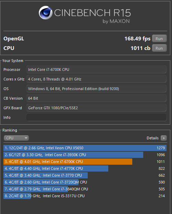Click the Details arrow icon
The image size is (172, 214).
tap(164, 138)
